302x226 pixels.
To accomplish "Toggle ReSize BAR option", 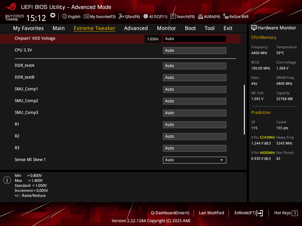I will (x=236, y=16).
